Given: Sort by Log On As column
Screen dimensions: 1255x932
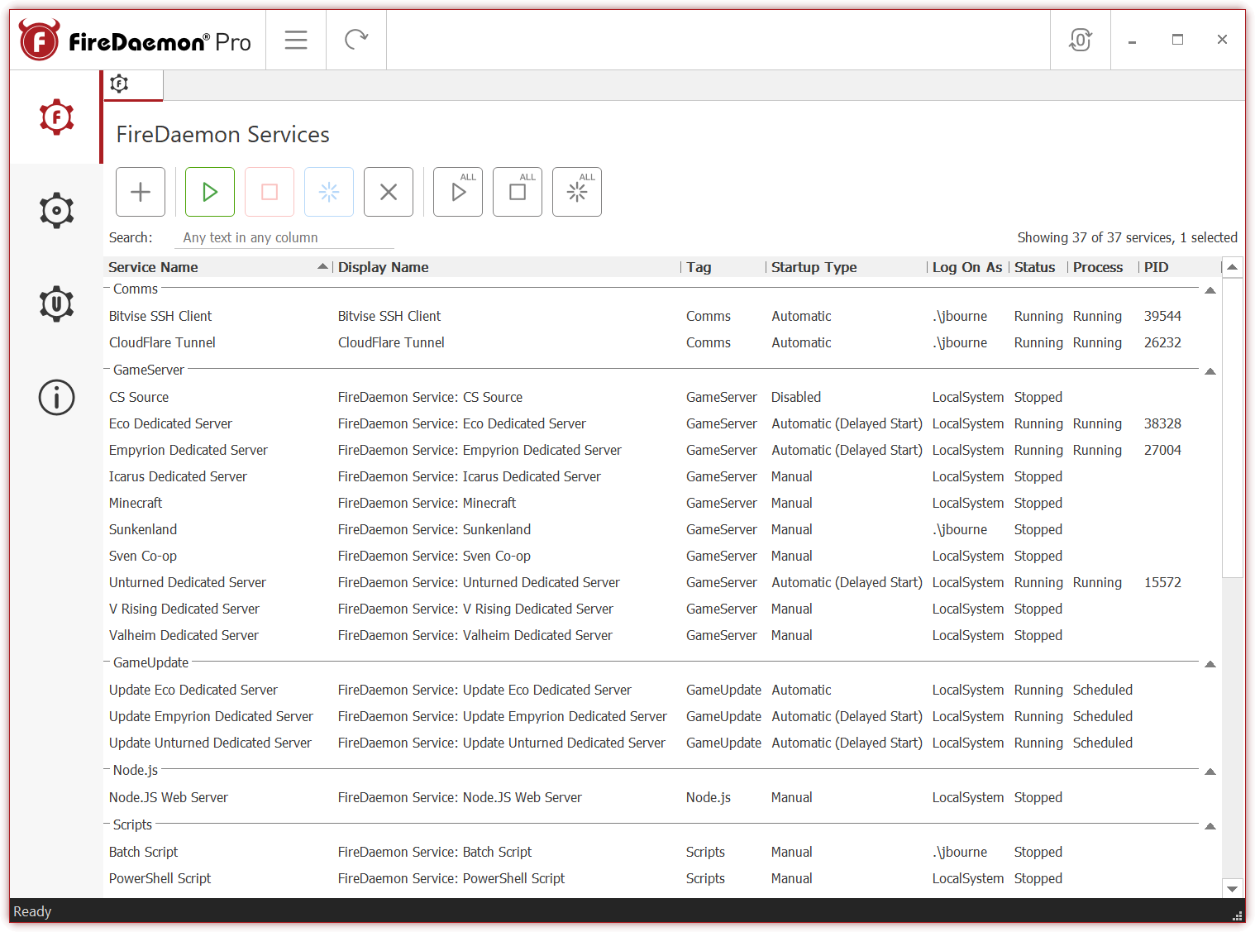Looking at the screenshot, I should (x=967, y=267).
